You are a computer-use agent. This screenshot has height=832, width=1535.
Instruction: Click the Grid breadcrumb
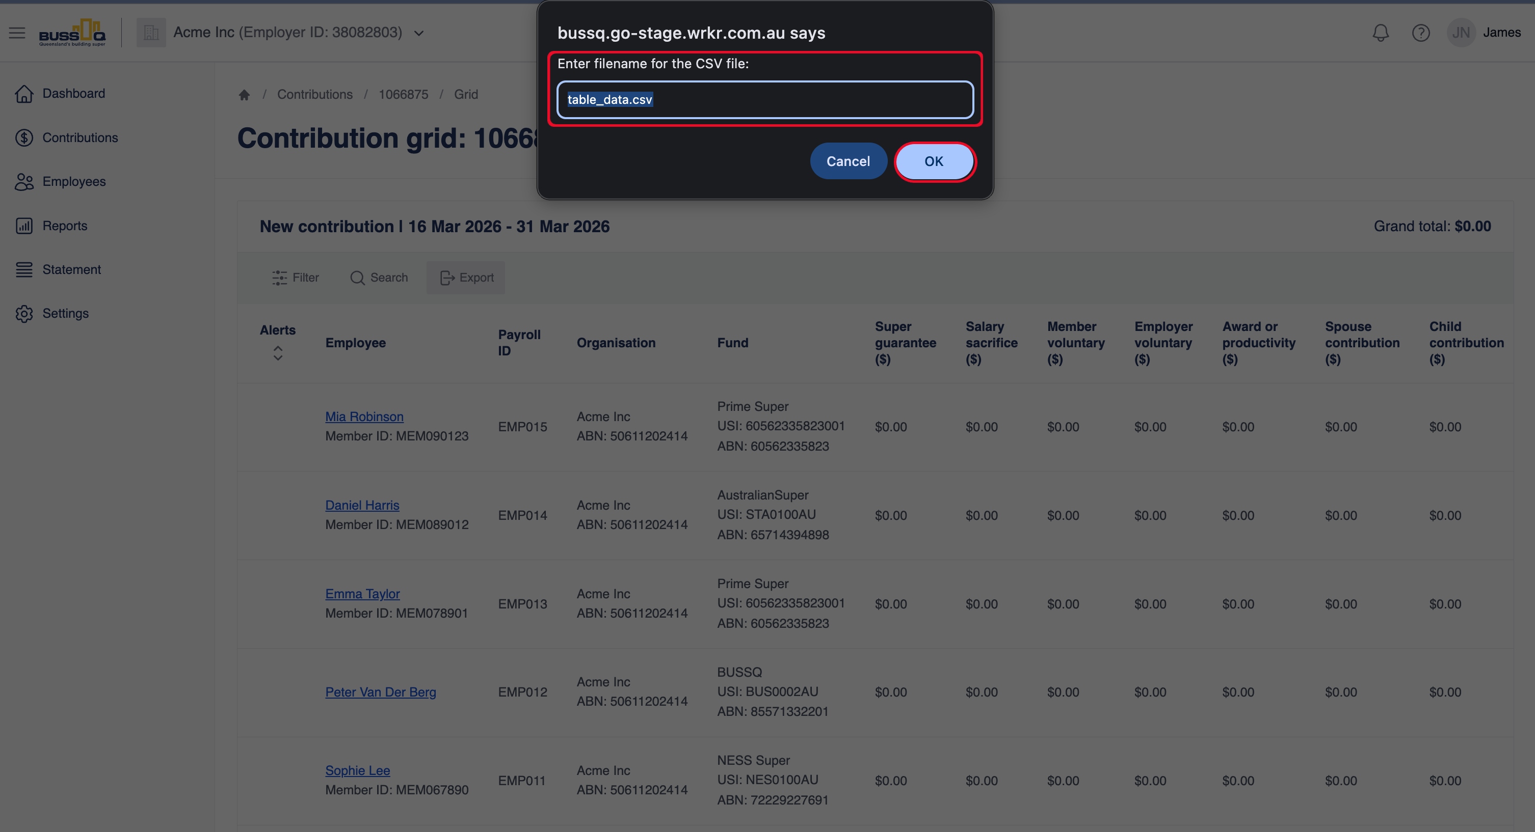[466, 94]
